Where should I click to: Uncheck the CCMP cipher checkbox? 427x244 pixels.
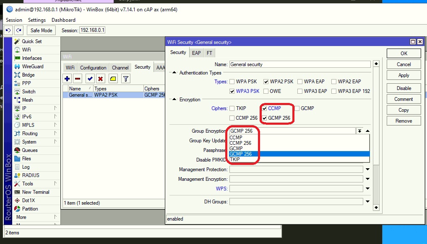(x=264, y=108)
